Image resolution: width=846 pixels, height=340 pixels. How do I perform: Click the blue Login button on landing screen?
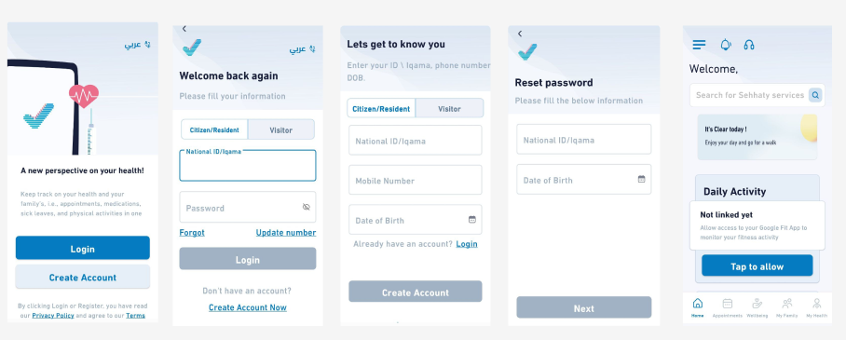pos(83,249)
